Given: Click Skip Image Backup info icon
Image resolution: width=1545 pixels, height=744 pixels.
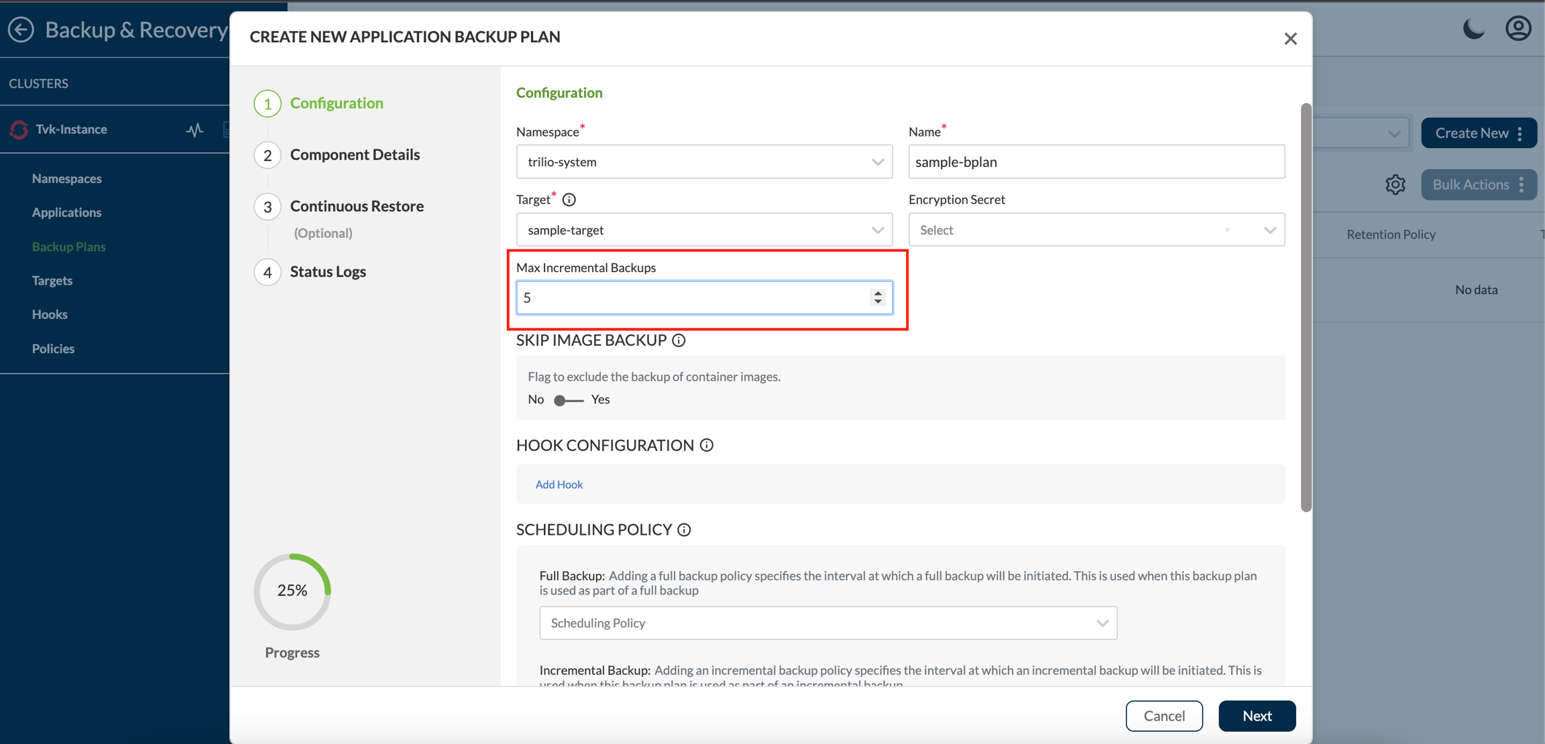Looking at the screenshot, I should coord(679,340).
